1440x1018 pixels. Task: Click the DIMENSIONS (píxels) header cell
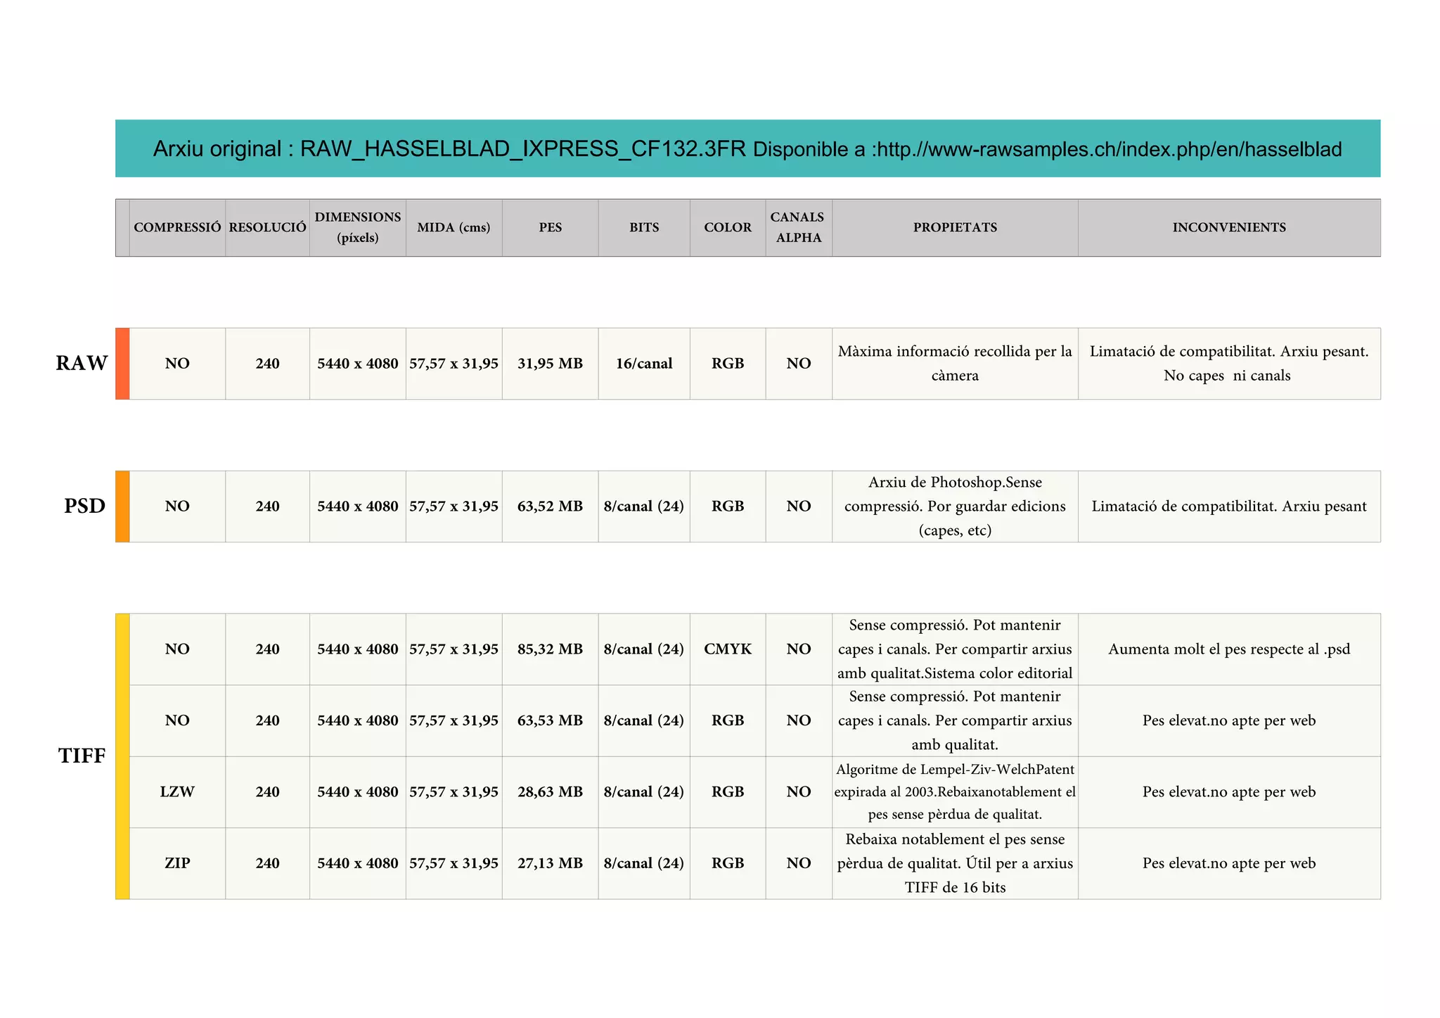pos(357,227)
